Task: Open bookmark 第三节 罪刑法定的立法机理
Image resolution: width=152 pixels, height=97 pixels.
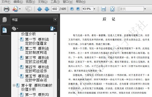Action: (37, 60)
